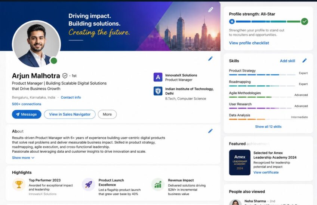The image size is (317, 205).
Task: Expand Show all 12 skills
Action: point(268,126)
